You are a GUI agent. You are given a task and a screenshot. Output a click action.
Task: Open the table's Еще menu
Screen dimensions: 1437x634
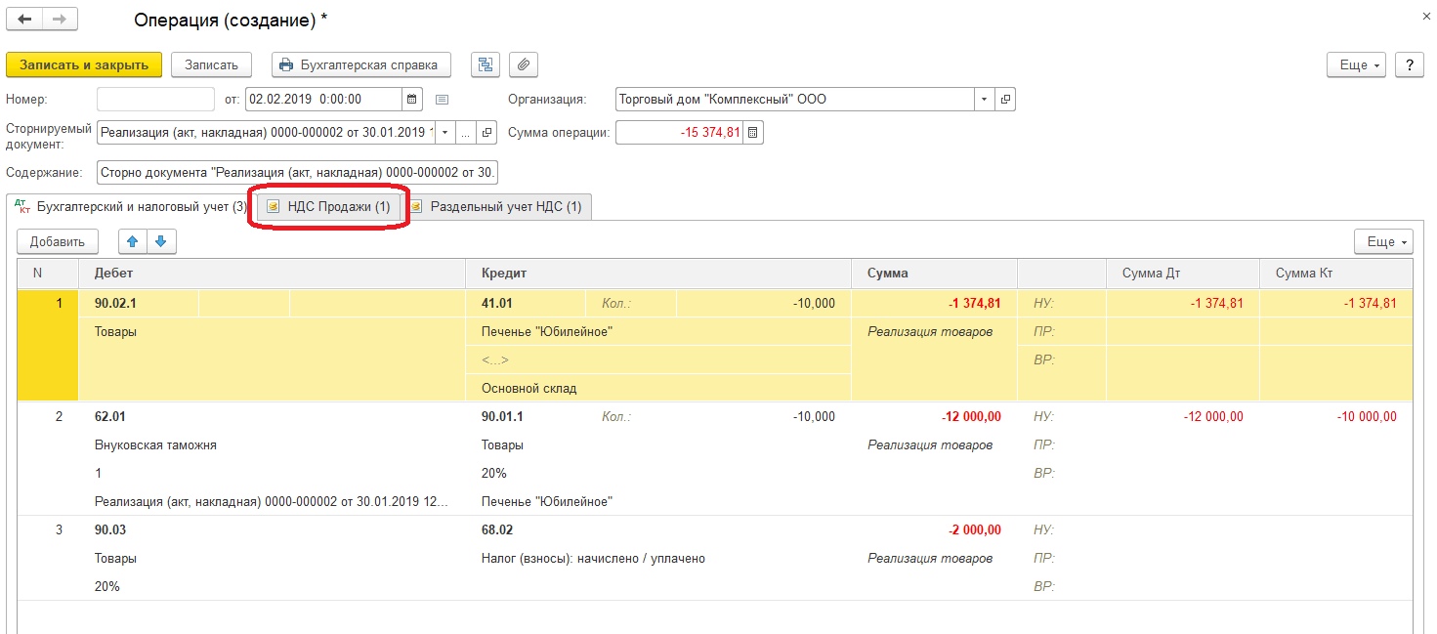(x=1383, y=241)
